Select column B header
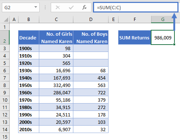The image size is (180, 140). click(x=29, y=20)
